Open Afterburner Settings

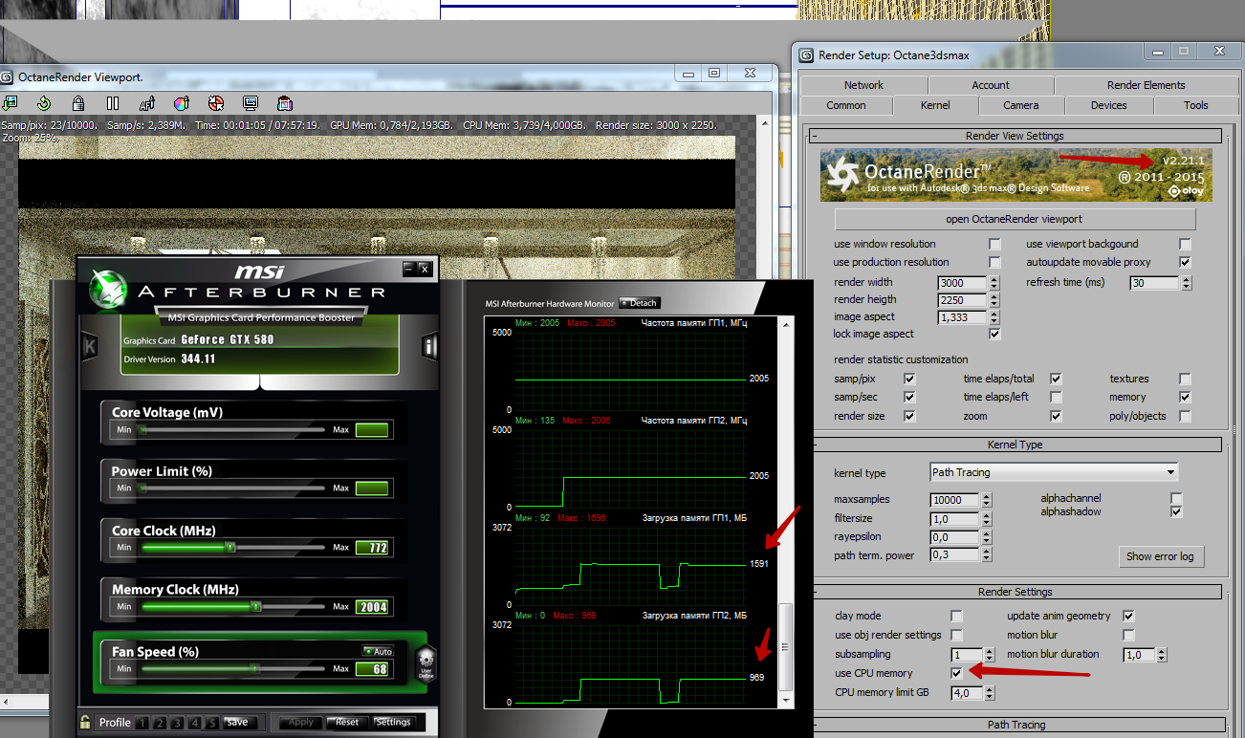tap(393, 723)
